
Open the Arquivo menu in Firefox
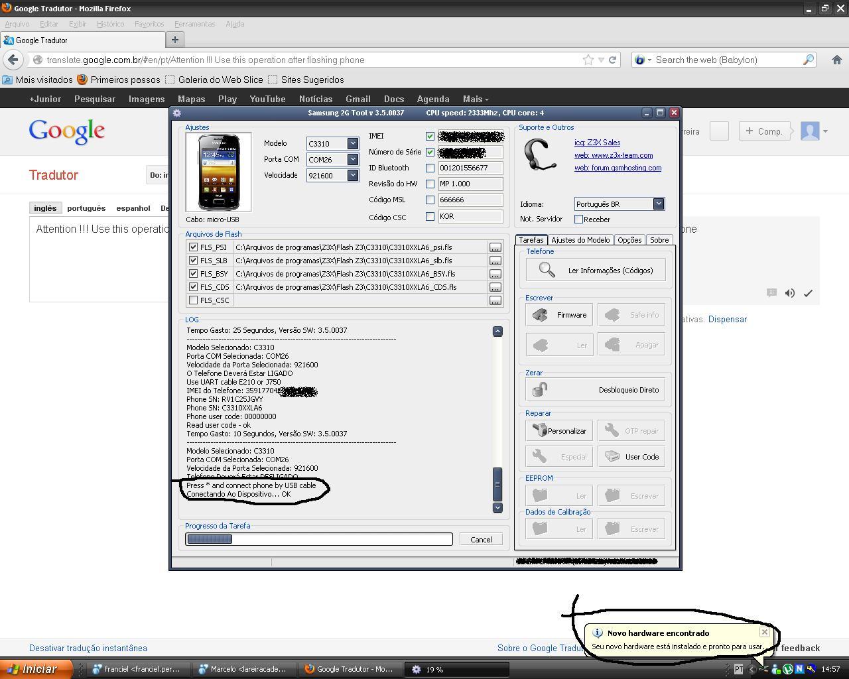pos(17,24)
